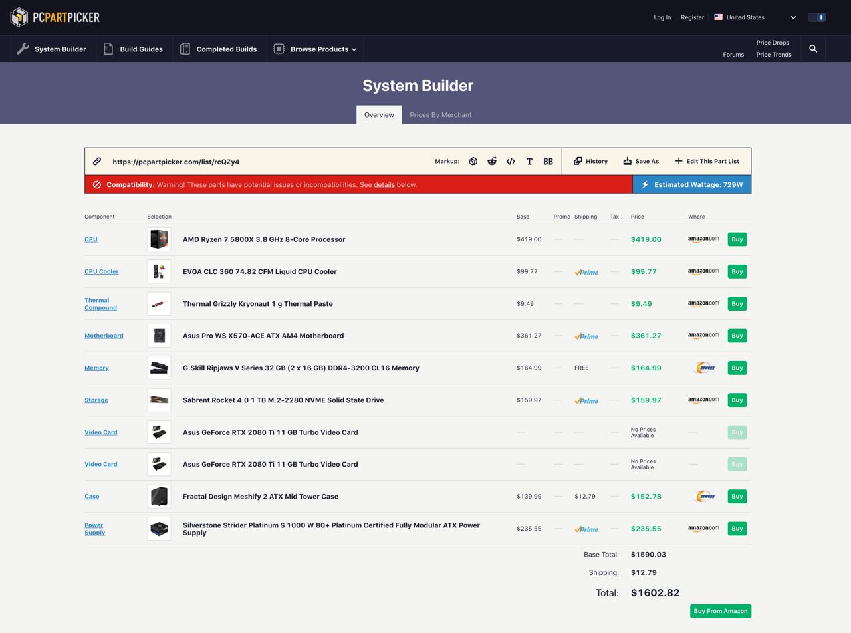Click Thermal Grizzly Kryonaut thumbnail
The height and width of the screenshot is (633, 851).
(x=159, y=304)
